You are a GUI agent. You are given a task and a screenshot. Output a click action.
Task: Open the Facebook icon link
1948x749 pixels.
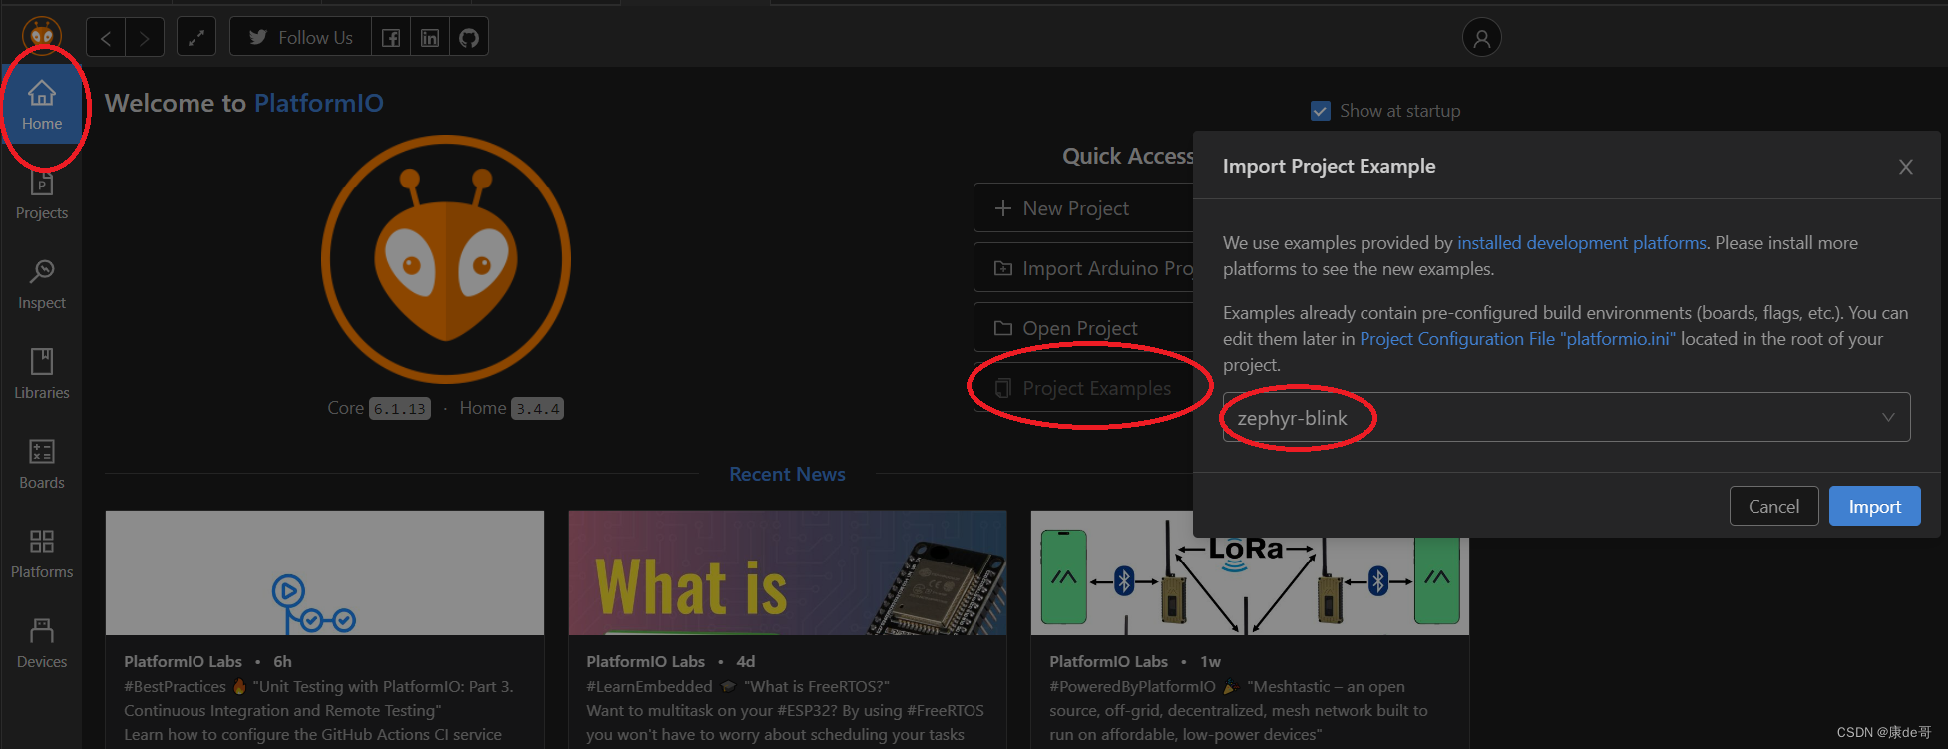click(x=391, y=38)
